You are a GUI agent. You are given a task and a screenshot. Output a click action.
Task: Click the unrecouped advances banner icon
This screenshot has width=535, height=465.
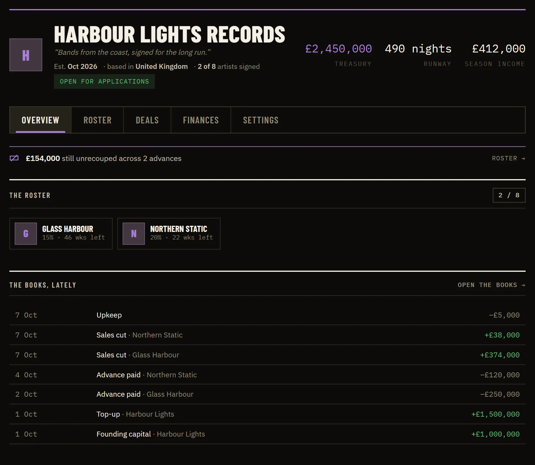(14, 158)
